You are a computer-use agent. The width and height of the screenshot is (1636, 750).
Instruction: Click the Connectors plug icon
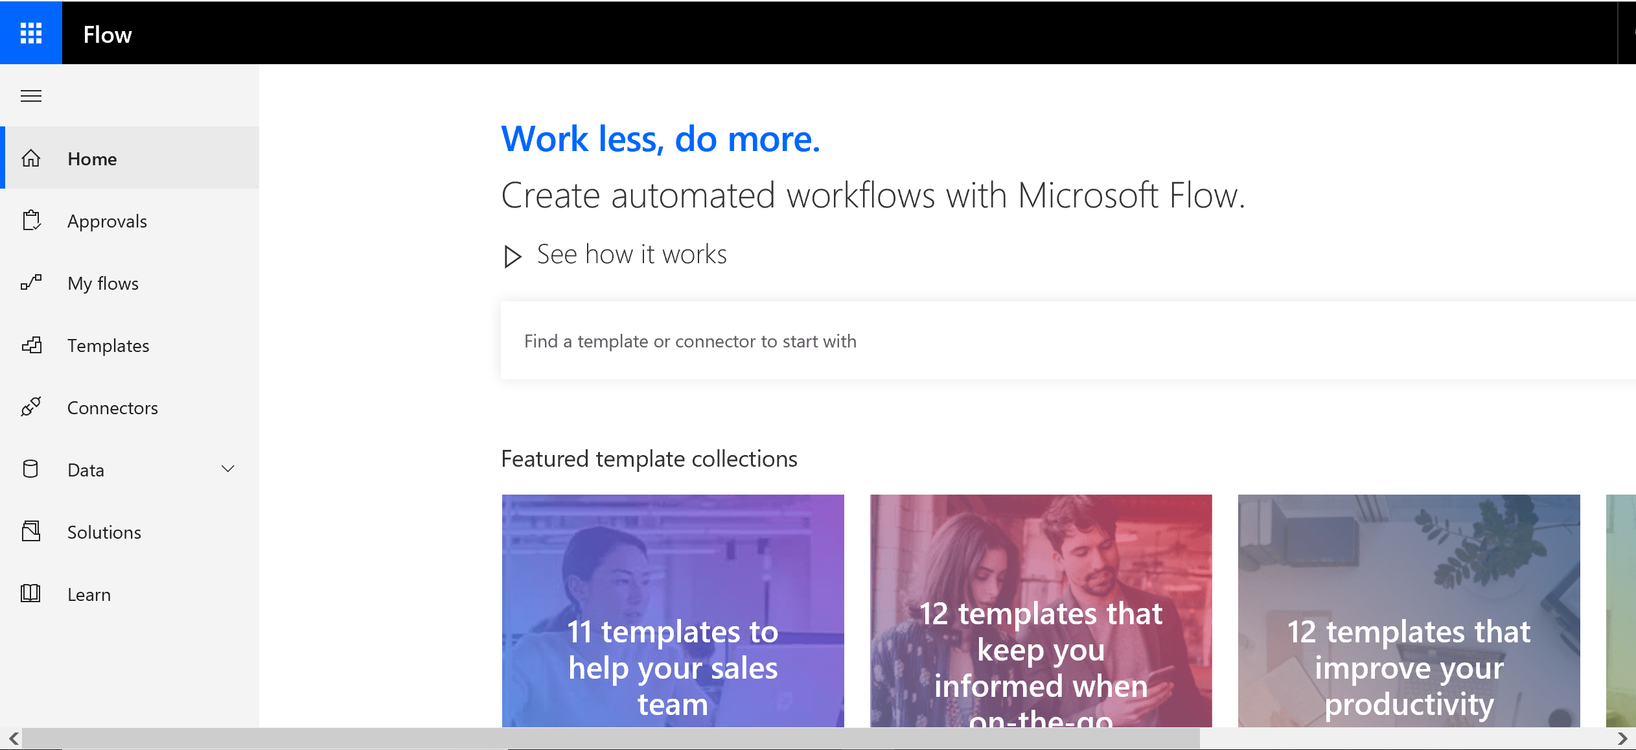pos(31,407)
